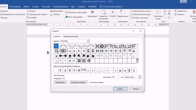Expand the Снимок screenshot dropdown

[61, 14]
